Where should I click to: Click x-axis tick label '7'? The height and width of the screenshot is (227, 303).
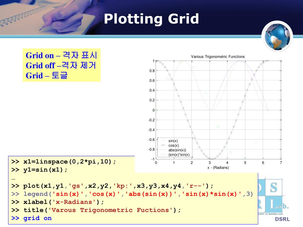[281, 163]
